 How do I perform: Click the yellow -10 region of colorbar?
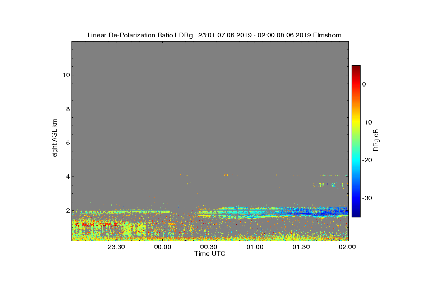356,122
